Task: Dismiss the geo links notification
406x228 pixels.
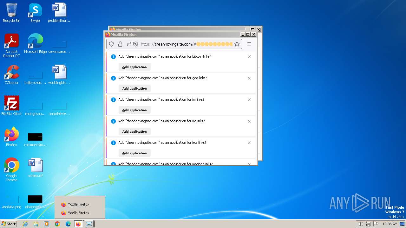Action: (249, 78)
